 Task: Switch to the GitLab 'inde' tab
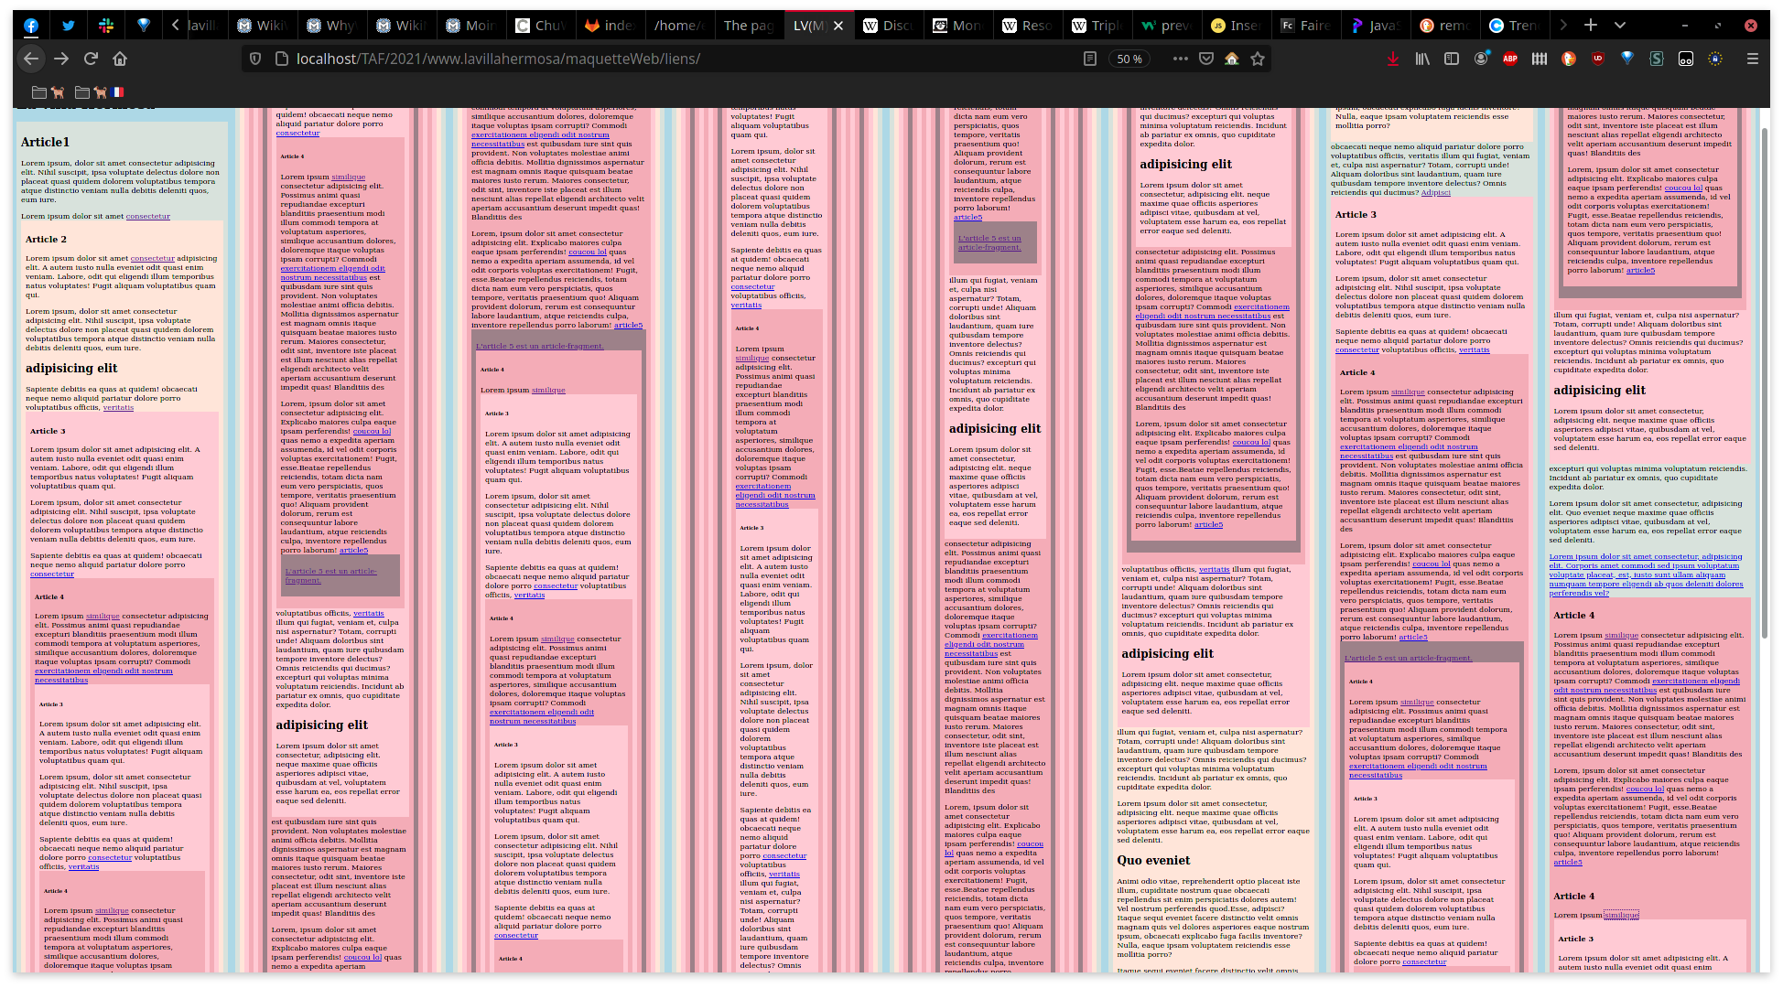click(609, 25)
